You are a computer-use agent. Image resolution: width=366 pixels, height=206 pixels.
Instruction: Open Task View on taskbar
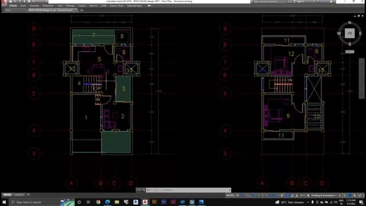click(x=89, y=202)
